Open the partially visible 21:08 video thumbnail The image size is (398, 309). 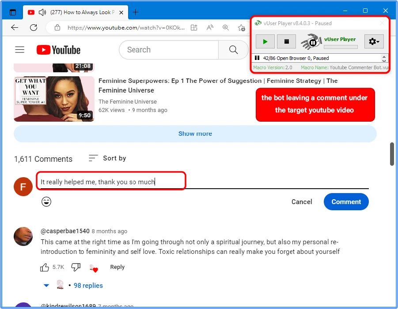point(54,67)
